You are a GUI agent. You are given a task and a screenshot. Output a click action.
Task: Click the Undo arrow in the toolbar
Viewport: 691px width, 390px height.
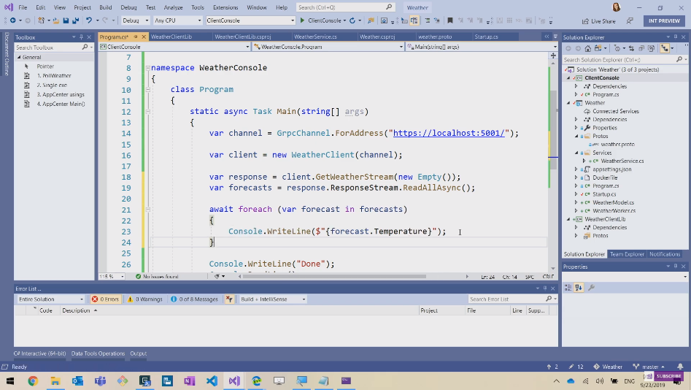tap(88, 20)
